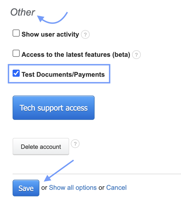
Task: Click the Delete account button
Action: pos(41,147)
